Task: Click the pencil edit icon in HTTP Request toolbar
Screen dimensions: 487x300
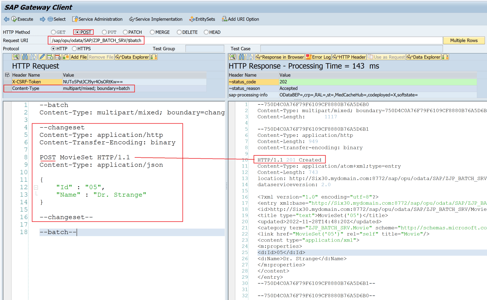Action: [42, 57]
